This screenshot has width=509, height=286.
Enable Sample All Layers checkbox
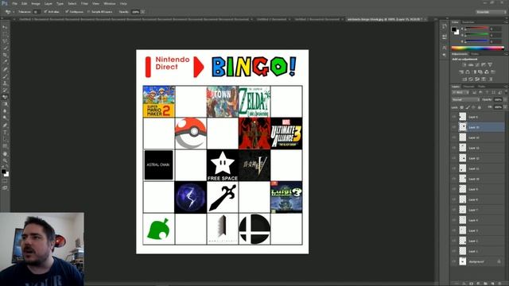click(88, 12)
